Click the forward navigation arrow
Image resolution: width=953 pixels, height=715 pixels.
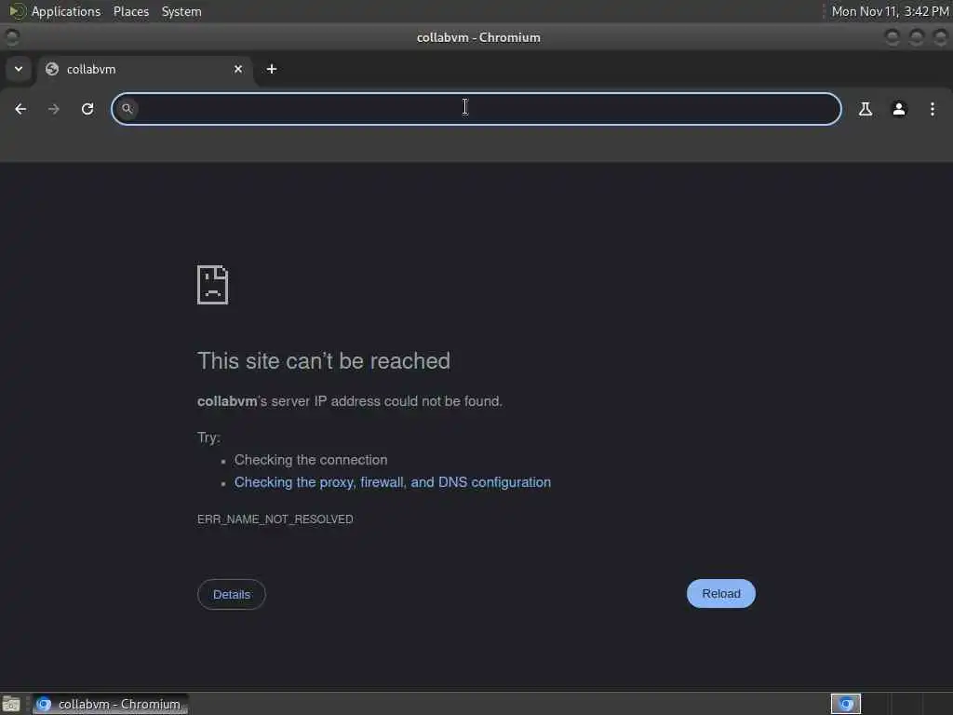(x=53, y=109)
